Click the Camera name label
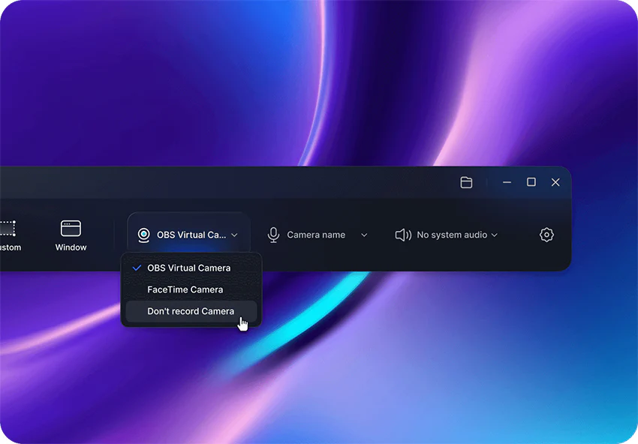 click(316, 235)
